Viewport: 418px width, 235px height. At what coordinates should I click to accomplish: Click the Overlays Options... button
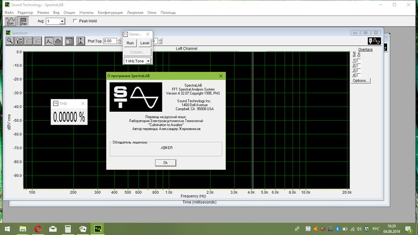click(361, 80)
